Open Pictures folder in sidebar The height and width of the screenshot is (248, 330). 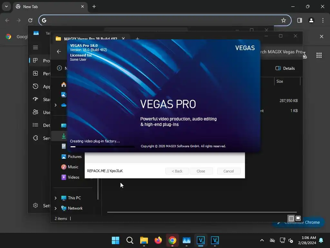pyautogui.click(x=71, y=157)
